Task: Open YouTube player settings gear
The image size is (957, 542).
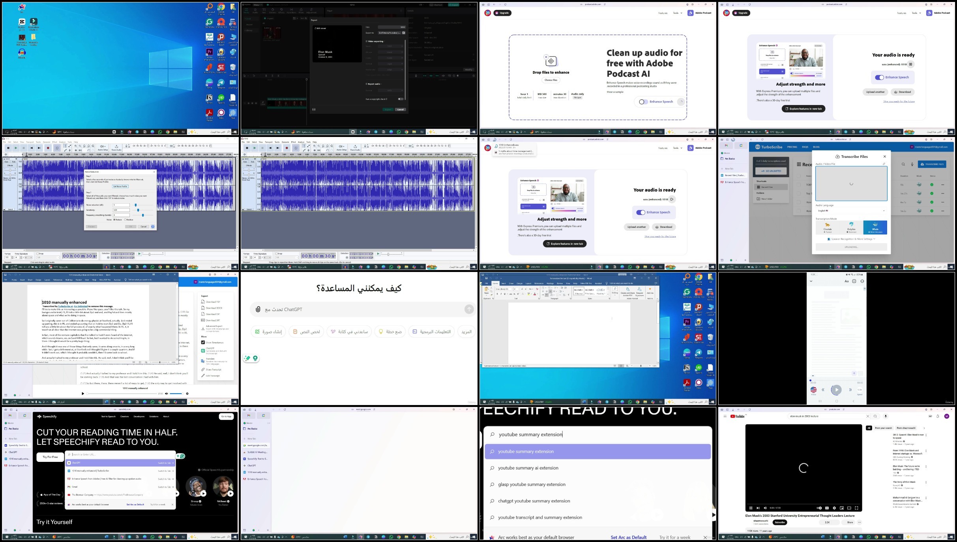Action: click(x=834, y=508)
